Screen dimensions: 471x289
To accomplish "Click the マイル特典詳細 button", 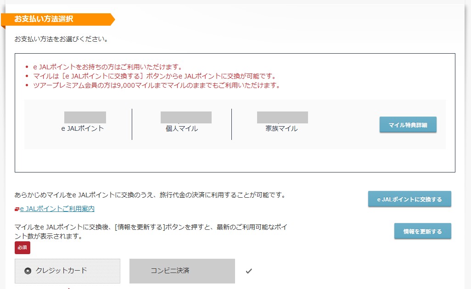I will pos(408,124).
